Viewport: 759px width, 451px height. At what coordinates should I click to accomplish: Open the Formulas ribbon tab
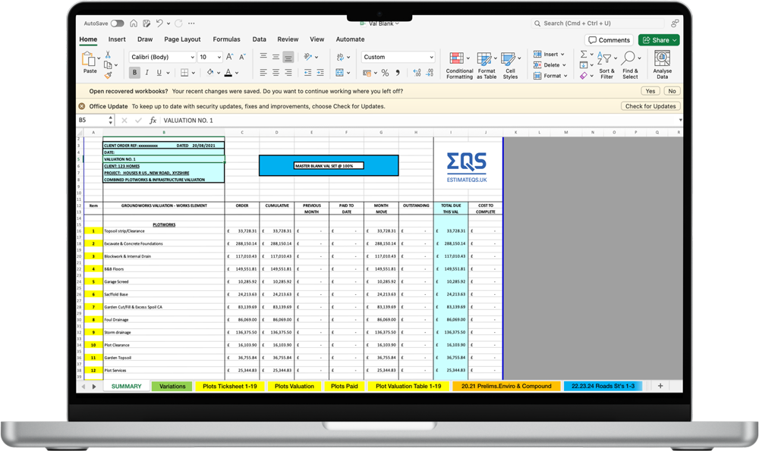tap(226, 39)
